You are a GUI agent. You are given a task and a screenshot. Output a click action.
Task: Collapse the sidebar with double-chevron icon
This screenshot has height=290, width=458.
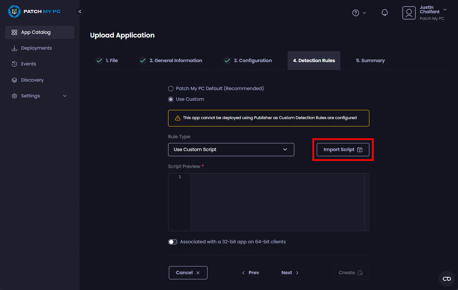79,11
